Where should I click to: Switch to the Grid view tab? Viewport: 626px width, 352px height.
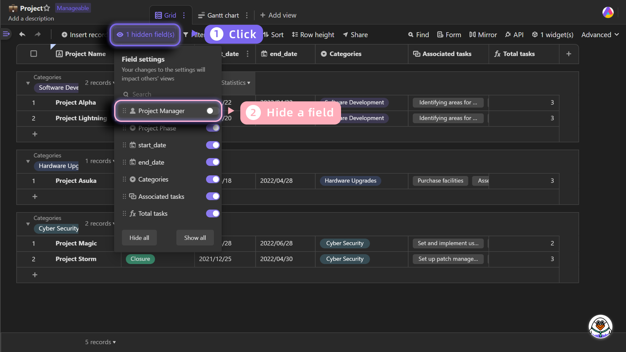pyautogui.click(x=166, y=15)
